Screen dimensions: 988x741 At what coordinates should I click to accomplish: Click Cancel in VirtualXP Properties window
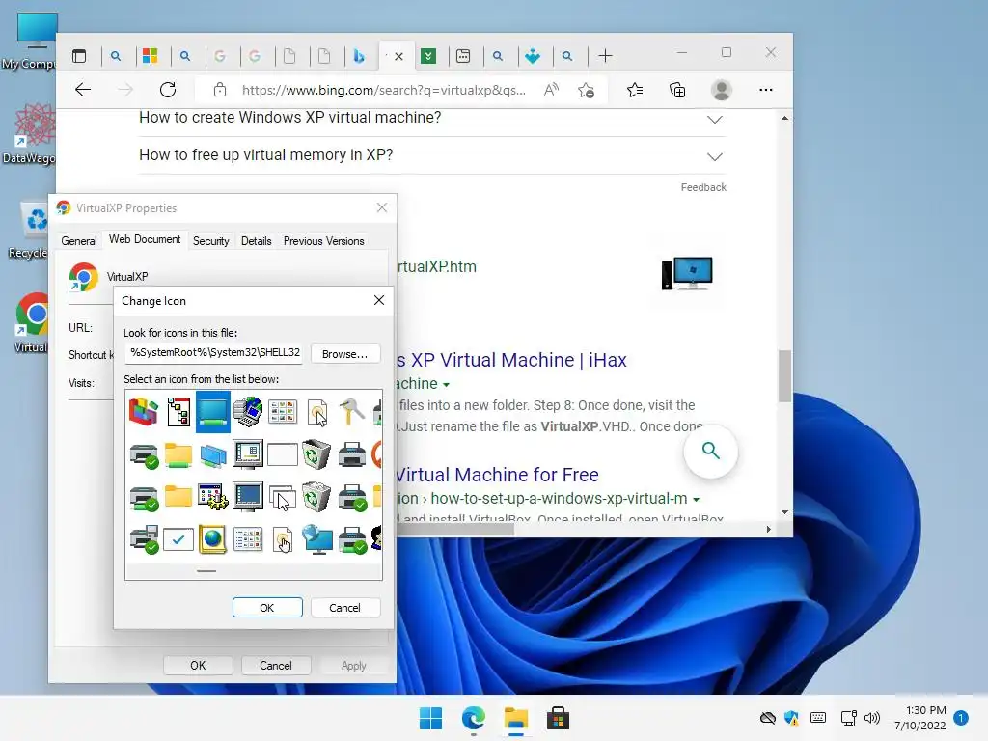click(275, 666)
